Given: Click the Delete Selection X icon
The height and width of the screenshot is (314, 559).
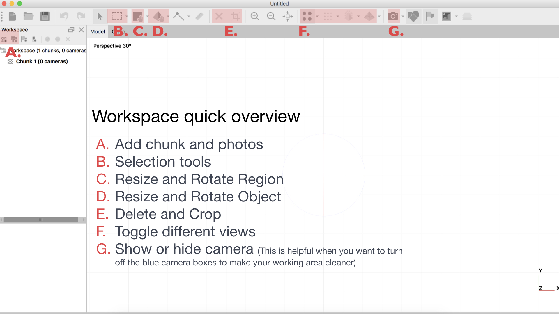Looking at the screenshot, I should coord(219,16).
